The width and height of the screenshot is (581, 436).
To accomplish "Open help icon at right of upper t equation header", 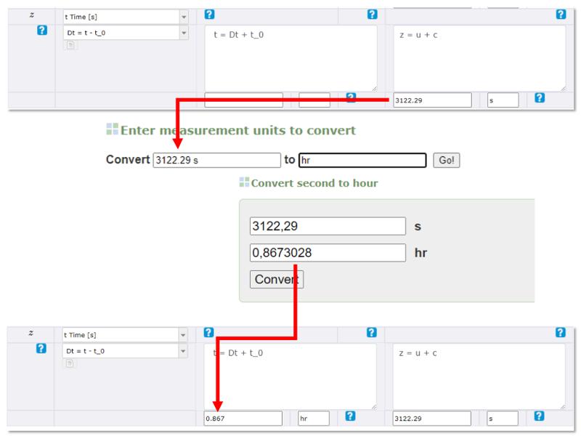I will point(372,15).
